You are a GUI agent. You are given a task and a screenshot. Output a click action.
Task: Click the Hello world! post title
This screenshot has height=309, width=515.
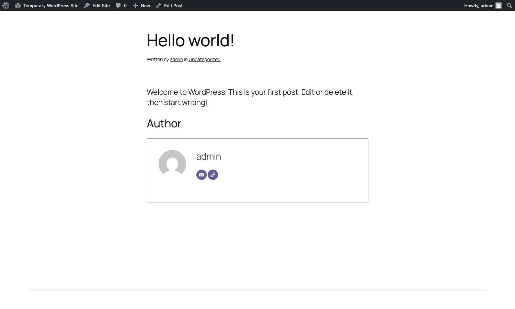click(191, 41)
